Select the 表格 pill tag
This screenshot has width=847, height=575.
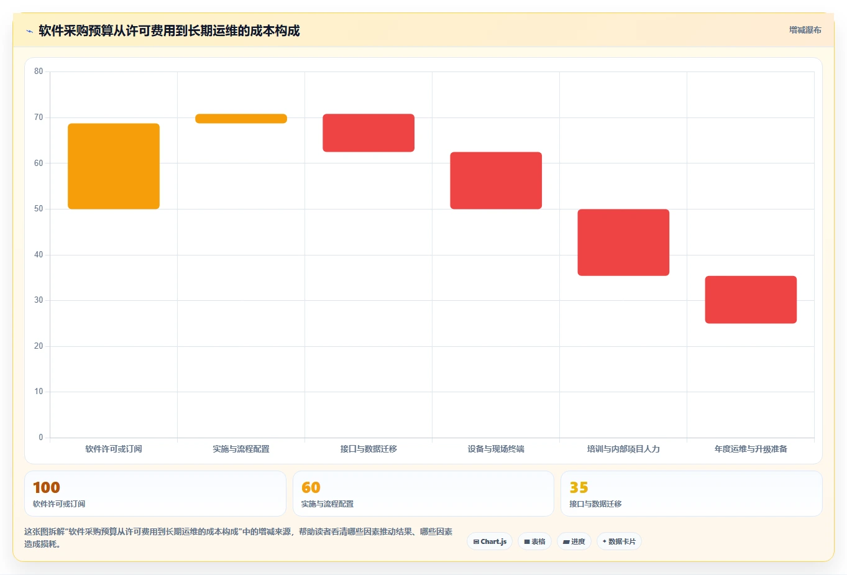click(x=534, y=541)
